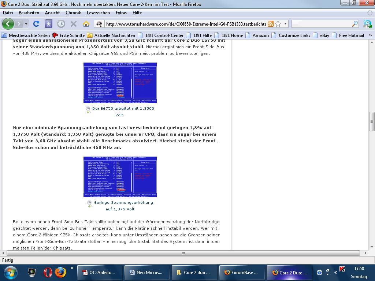375x281 pixels.
Task: Click the vertical scrollbar thumb
Action: pos(372,121)
